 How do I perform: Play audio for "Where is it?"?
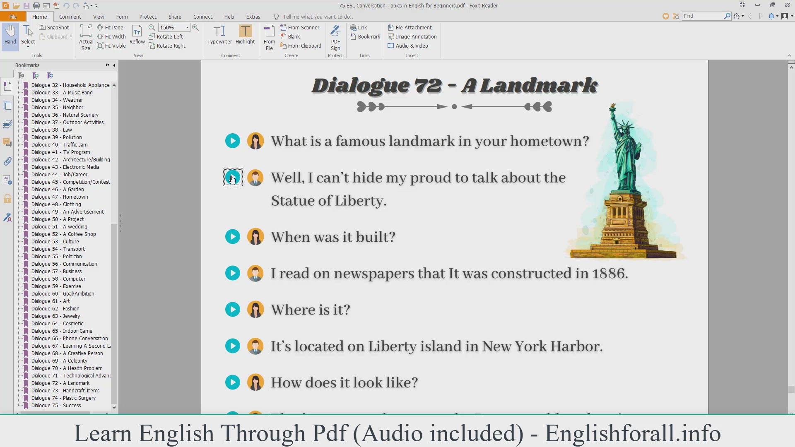(233, 310)
